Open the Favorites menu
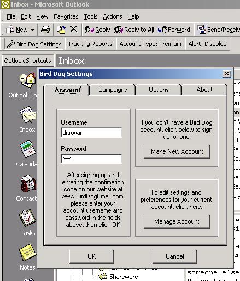This screenshot has height=281, width=240. tap(66, 16)
